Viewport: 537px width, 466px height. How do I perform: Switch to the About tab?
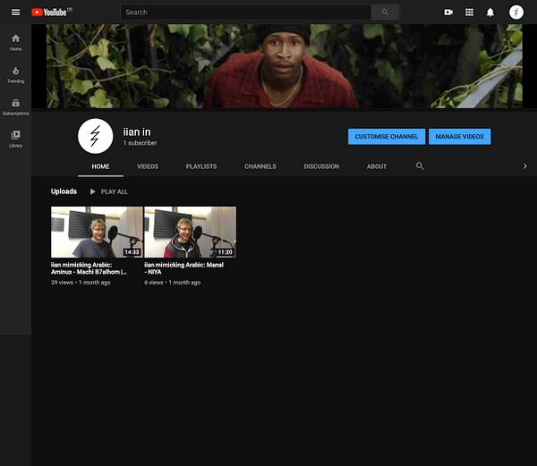(377, 166)
